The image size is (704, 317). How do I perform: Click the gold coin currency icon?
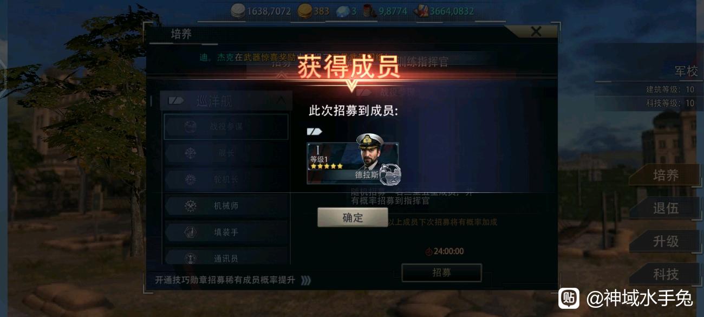pyautogui.click(x=305, y=10)
